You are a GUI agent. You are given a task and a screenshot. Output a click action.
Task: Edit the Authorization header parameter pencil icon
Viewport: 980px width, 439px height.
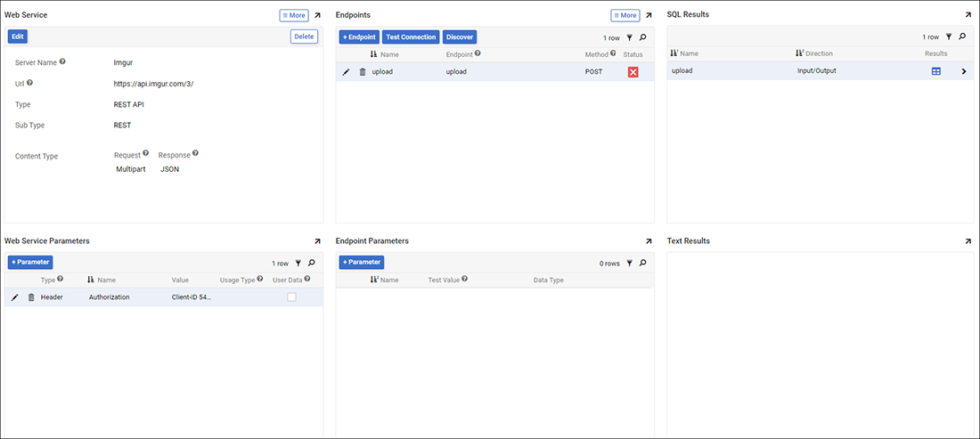click(x=14, y=297)
